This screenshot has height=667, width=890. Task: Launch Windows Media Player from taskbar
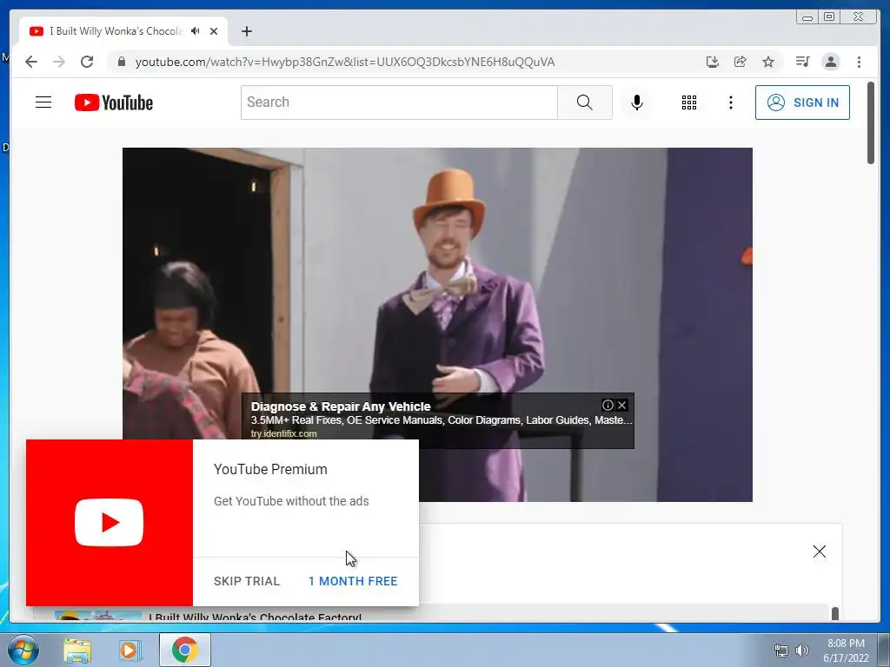129,650
